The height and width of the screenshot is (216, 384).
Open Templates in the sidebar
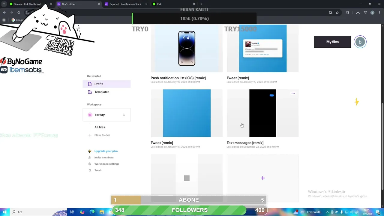(106, 92)
